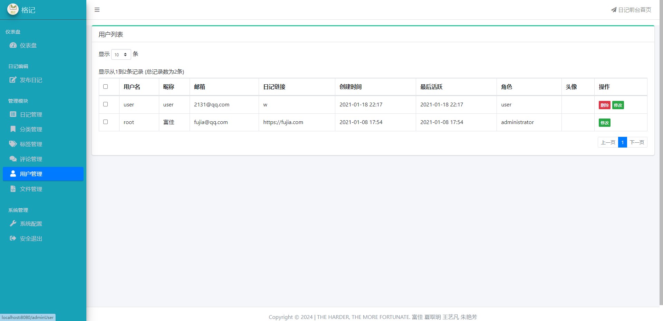
Task: Click the hamburger sidebar toggle icon
Action: tap(97, 10)
